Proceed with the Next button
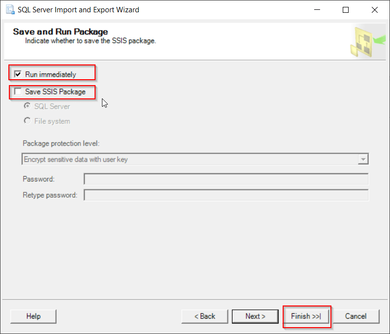 point(255,316)
